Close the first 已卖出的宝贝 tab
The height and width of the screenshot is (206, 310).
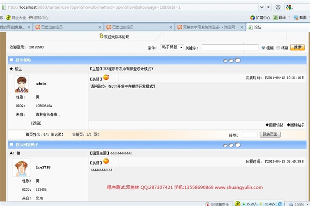[100, 27]
